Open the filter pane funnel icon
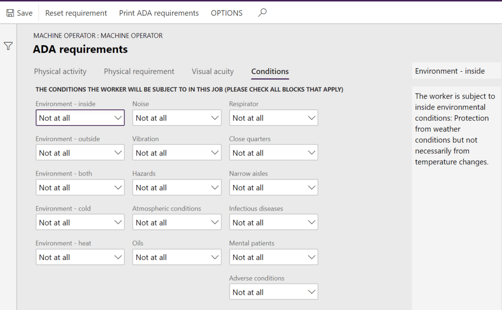The image size is (502, 310). pyautogui.click(x=8, y=46)
